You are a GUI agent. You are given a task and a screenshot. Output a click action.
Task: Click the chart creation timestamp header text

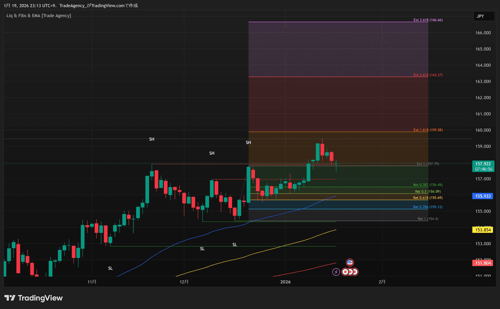coord(71,5)
